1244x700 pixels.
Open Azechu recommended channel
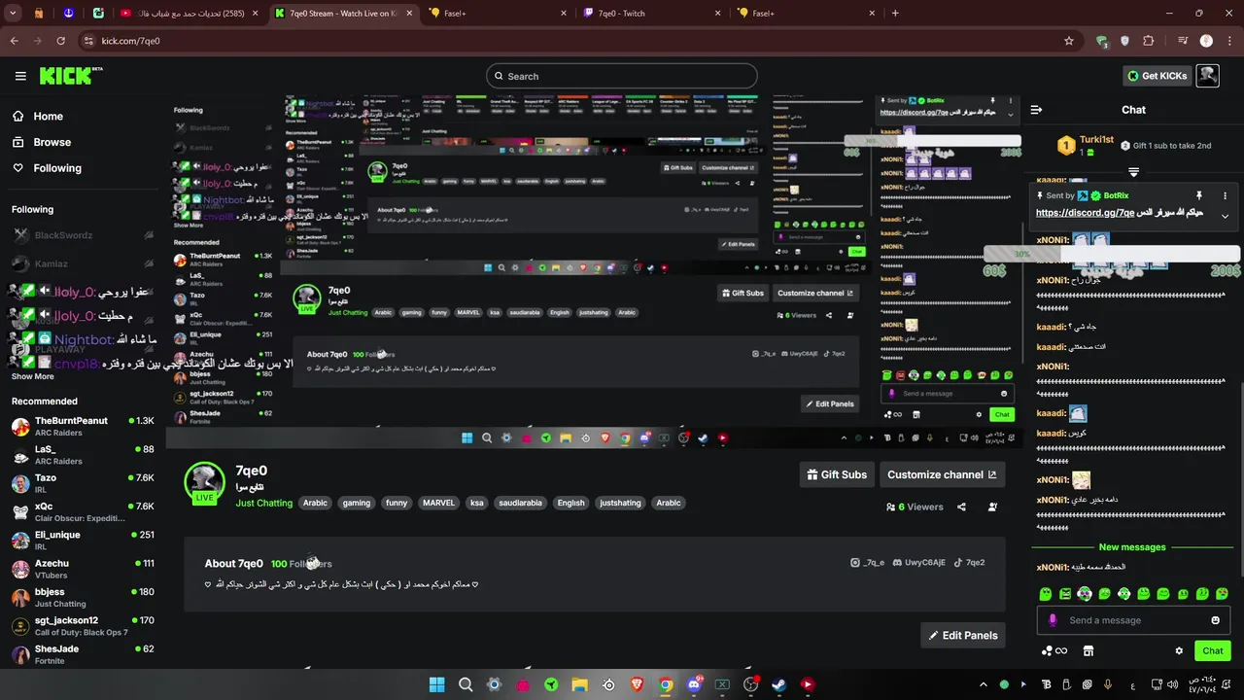coord(83,569)
